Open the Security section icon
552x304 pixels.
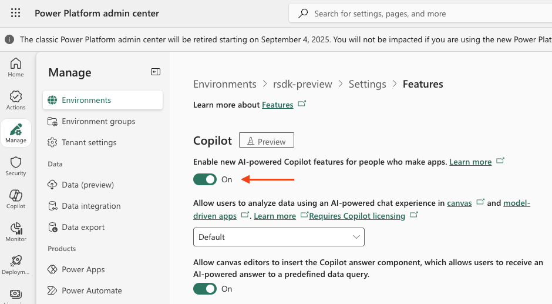16,166
